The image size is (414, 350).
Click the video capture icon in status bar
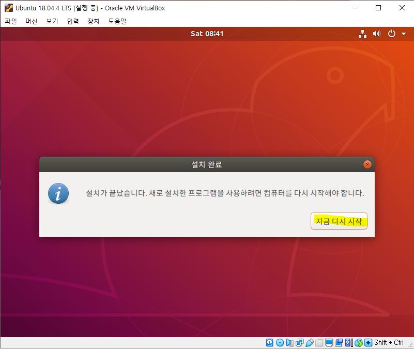point(339,343)
